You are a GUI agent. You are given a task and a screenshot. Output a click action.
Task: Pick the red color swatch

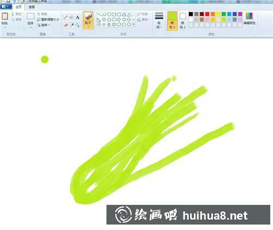(x=207, y=14)
